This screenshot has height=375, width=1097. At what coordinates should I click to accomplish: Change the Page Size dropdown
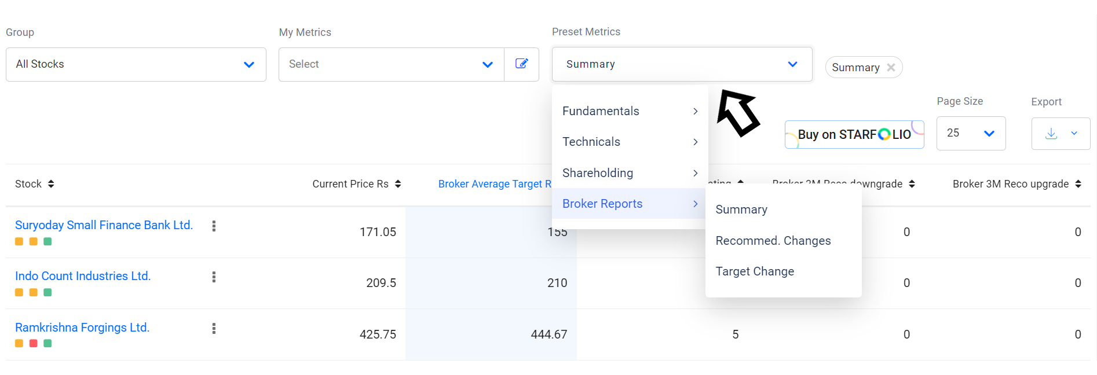pyautogui.click(x=971, y=134)
